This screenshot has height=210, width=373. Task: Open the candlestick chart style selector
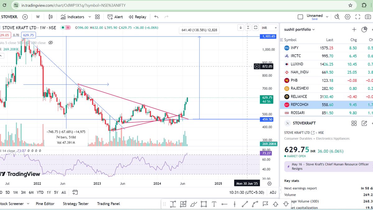click(x=50, y=17)
